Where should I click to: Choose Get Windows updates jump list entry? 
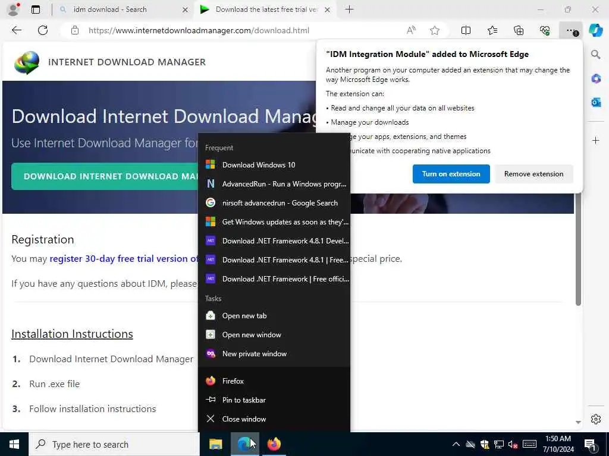pyautogui.click(x=274, y=222)
